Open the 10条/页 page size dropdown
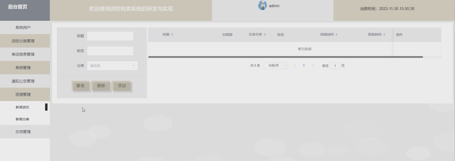Image resolution: width=455 pixels, height=161 pixels. pyautogui.click(x=275, y=66)
